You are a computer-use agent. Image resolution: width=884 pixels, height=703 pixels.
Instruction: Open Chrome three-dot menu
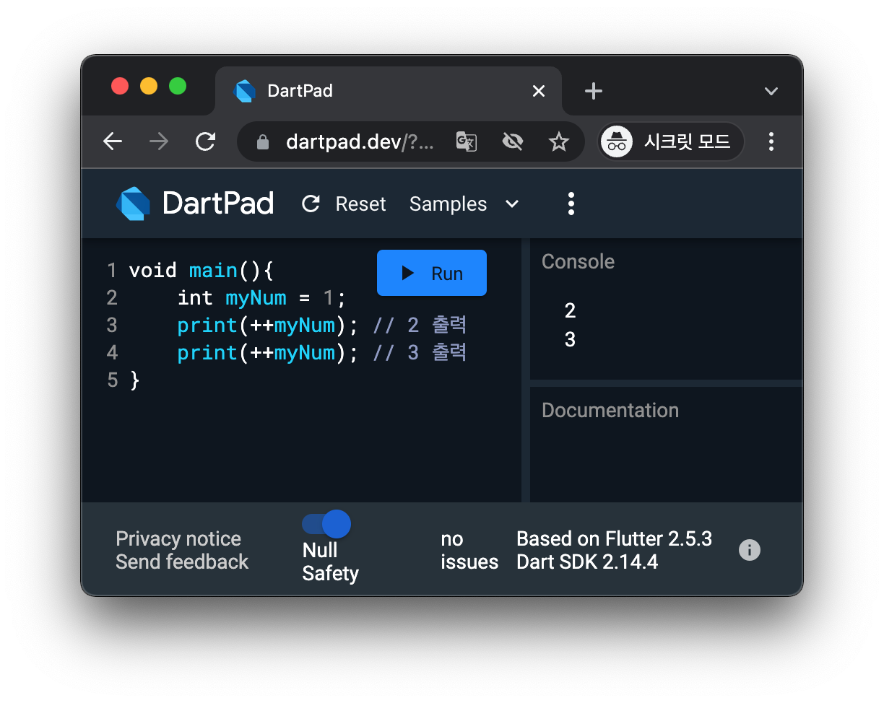click(x=771, y=141)
